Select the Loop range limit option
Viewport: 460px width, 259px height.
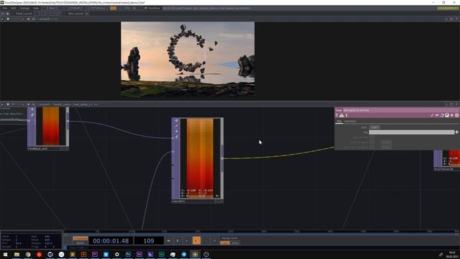pos(225,243)
